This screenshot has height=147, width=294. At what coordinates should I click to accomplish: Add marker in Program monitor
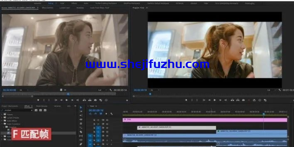point(186,100)
